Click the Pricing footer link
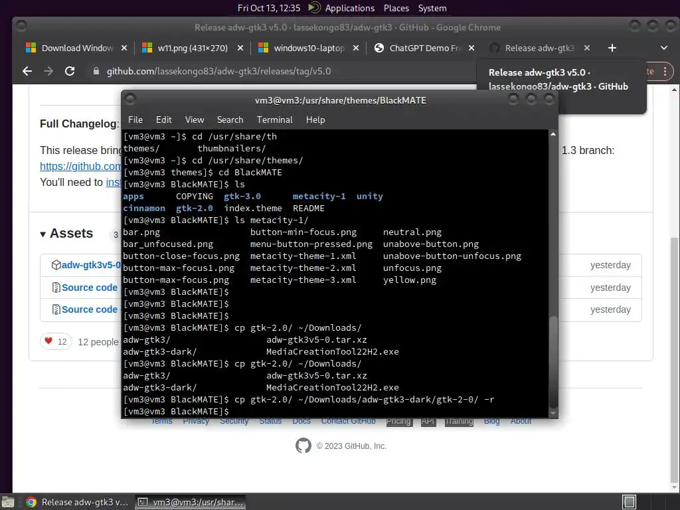Viewport: 680px width, 510px height. pyautogui.click(x=398, y=421)
